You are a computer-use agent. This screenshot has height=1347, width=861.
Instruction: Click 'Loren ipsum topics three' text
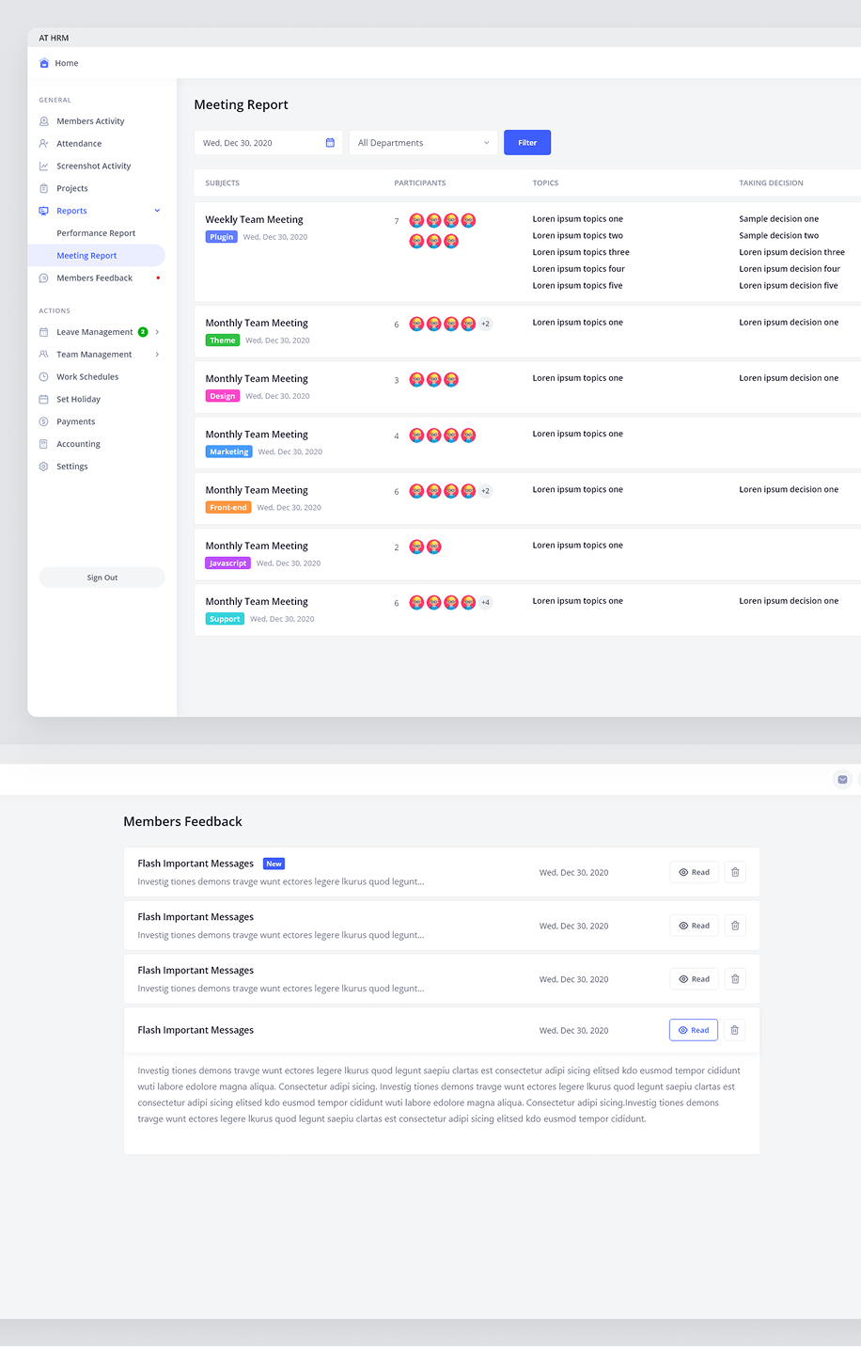(581, 252)
